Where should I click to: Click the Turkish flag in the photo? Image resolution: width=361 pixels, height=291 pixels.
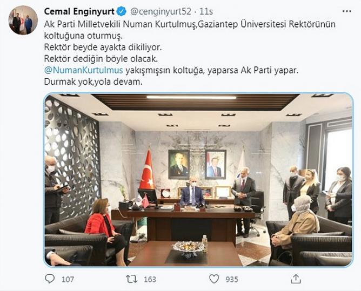(x=147, y=170)
